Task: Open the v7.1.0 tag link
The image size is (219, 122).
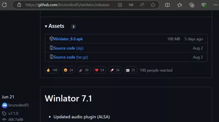Action: tap(13, 114)
